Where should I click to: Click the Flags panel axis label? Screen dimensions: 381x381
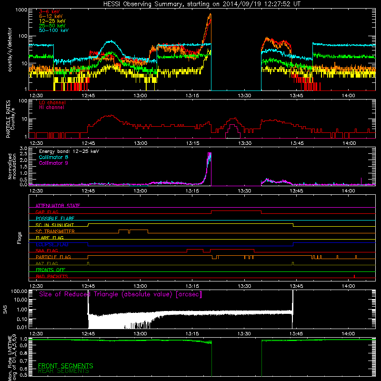tap(19, 238)
